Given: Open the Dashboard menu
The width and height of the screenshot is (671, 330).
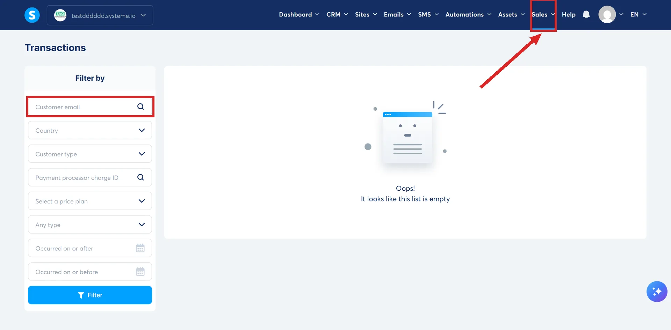Looking at the screenshot, I should (299, 15).
